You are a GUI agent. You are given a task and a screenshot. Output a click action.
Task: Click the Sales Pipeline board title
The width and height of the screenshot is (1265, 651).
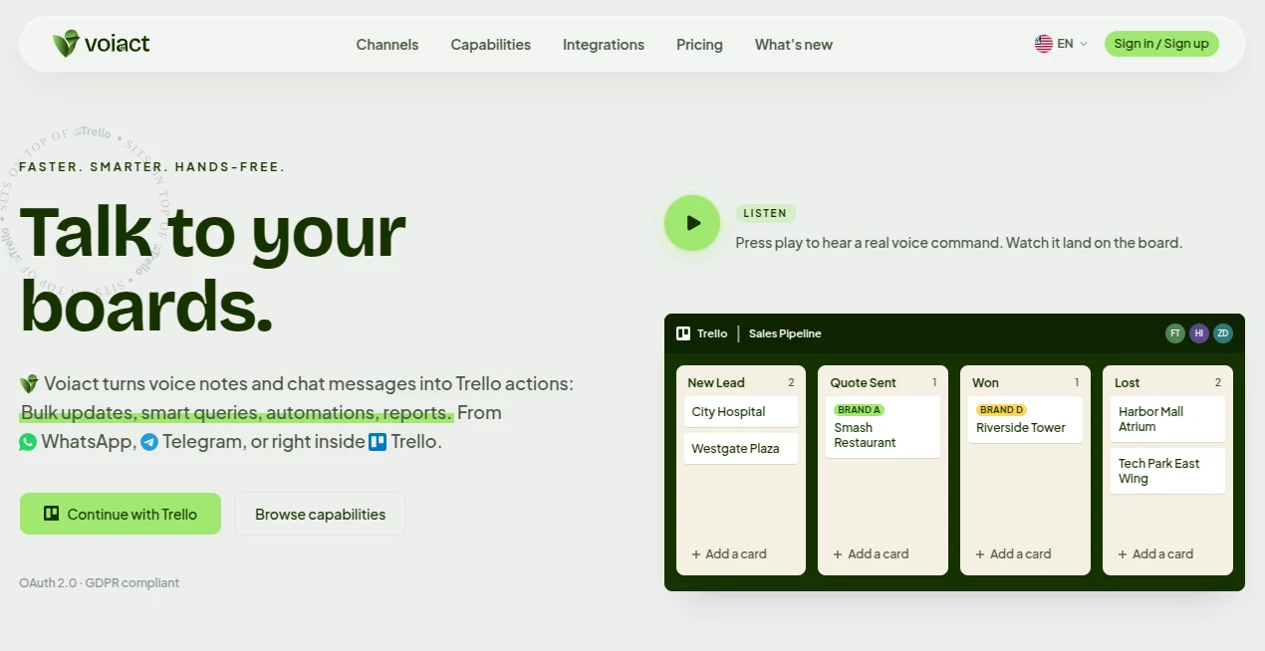[785, 333]
